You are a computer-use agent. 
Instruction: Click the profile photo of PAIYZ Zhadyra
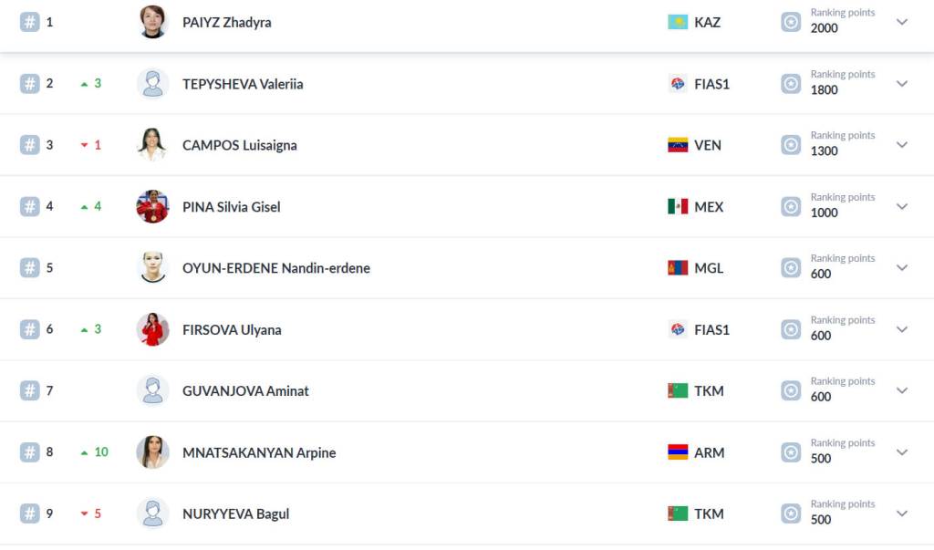[152, 22]
